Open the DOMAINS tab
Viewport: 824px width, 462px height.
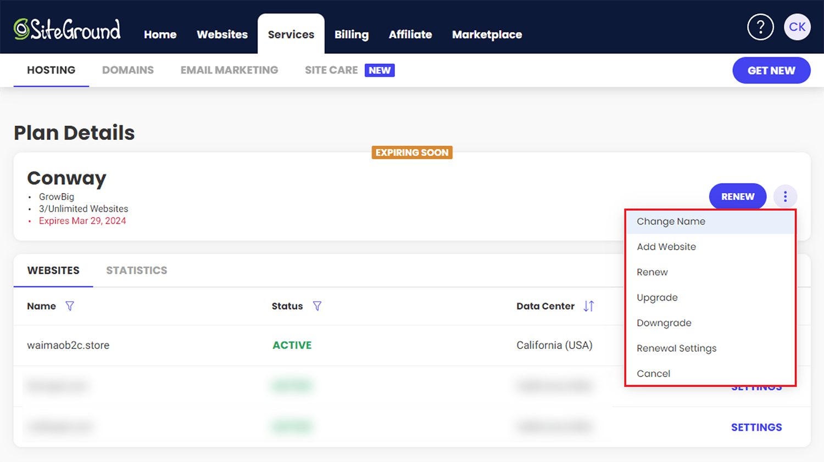[x=127, y=70]
